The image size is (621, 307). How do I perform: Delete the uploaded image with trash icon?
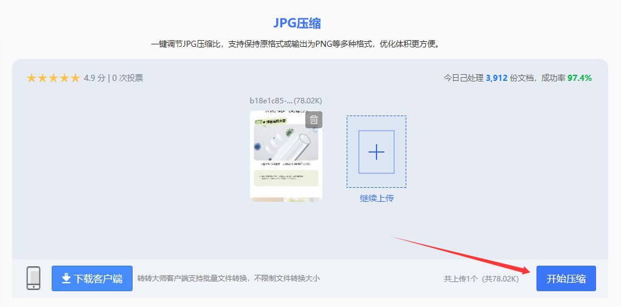tap(314, 120)
